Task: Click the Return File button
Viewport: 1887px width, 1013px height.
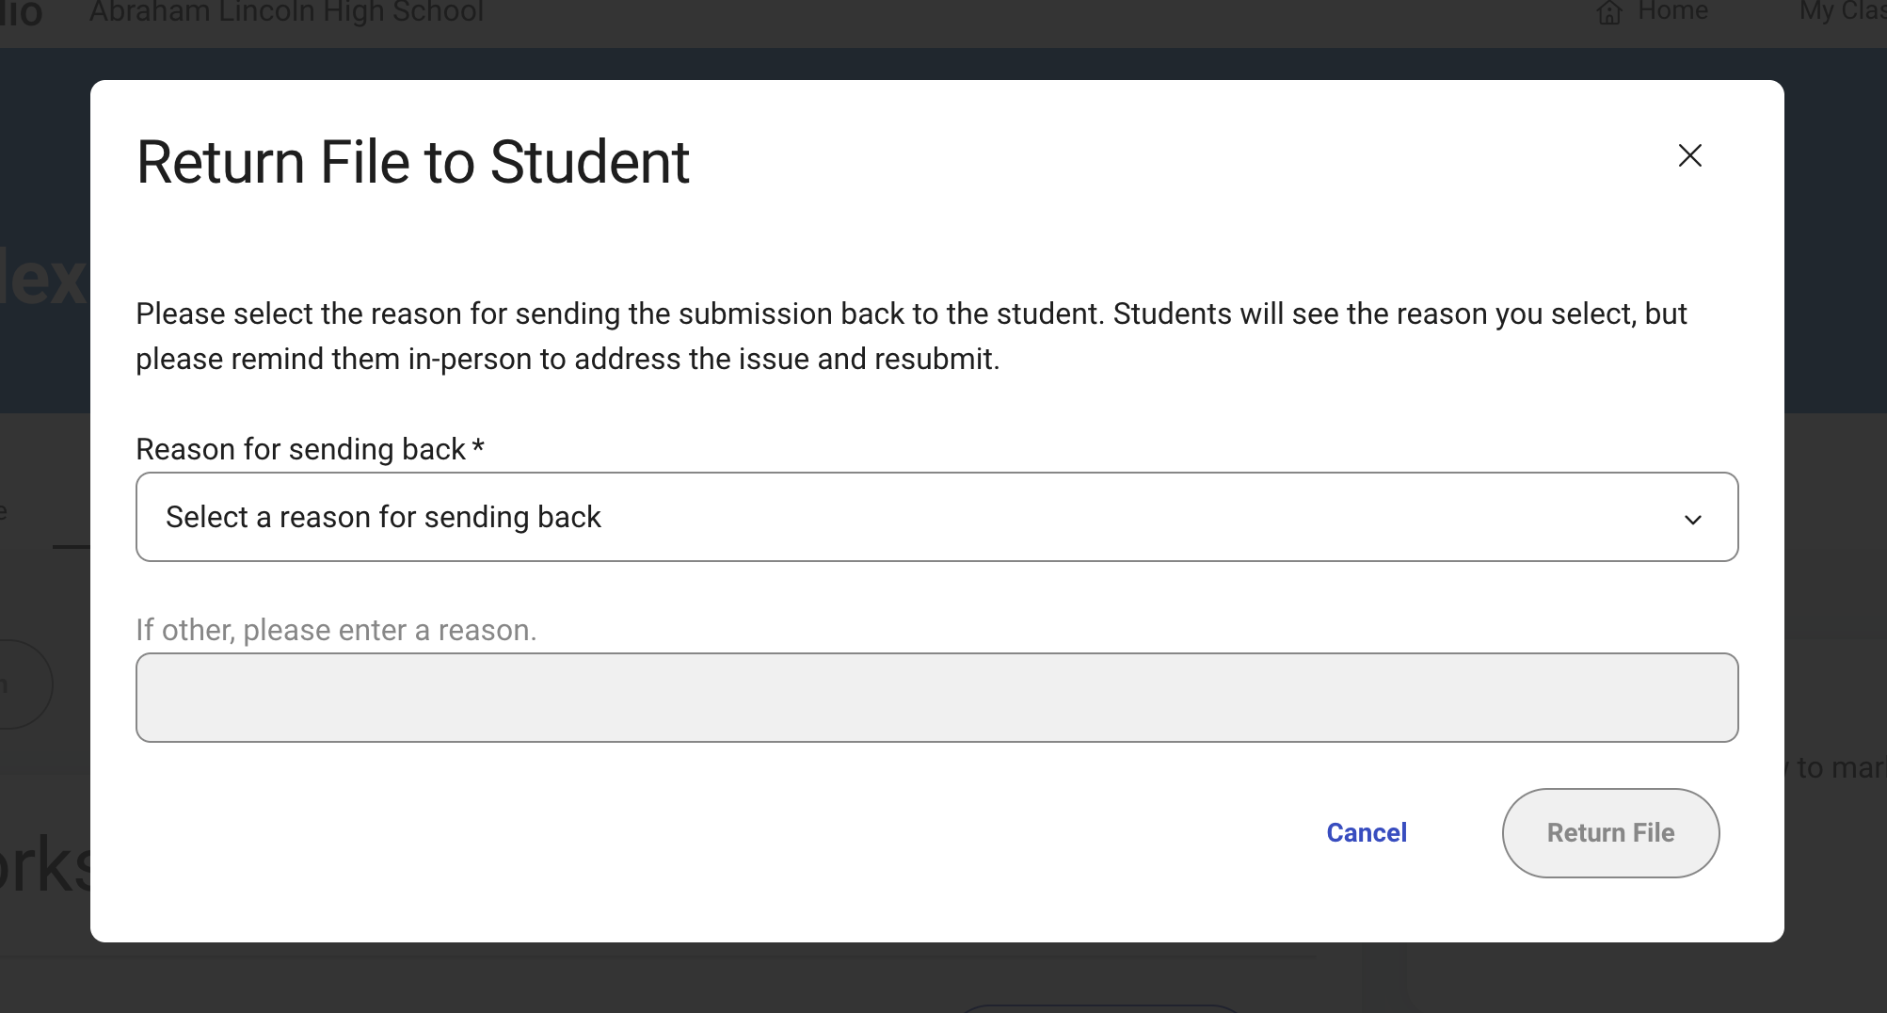Action: pyautogui.click(x=1610, y=833)
